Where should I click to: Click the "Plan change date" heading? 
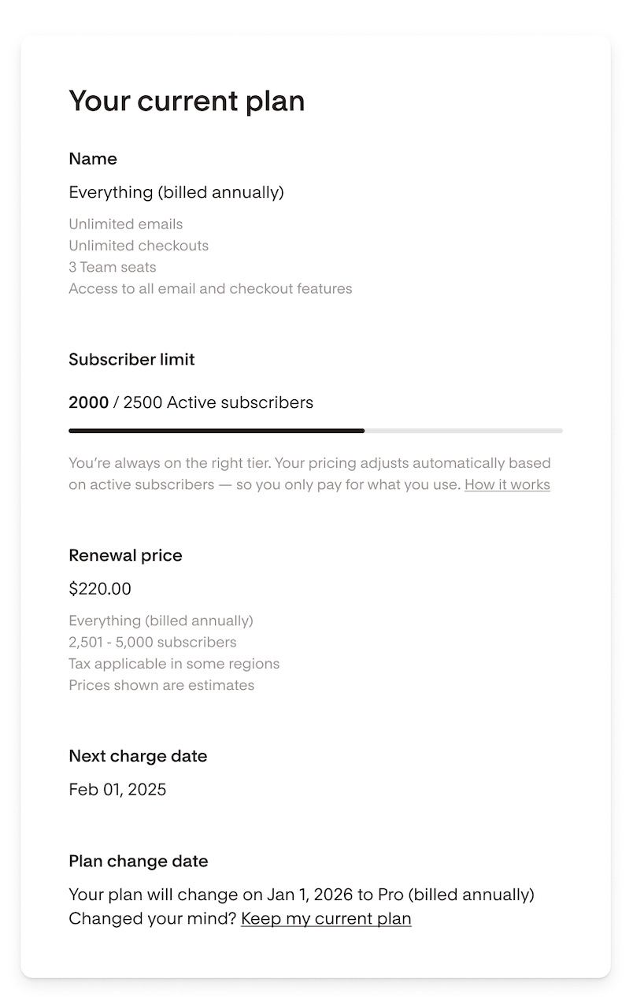(139, 862)
